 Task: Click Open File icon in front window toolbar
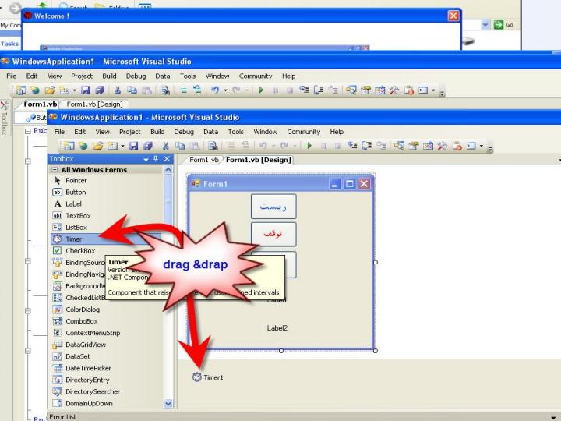click(x=98, y=146)
